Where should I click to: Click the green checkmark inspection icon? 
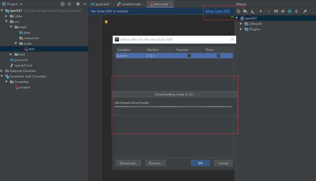[232, 16]
